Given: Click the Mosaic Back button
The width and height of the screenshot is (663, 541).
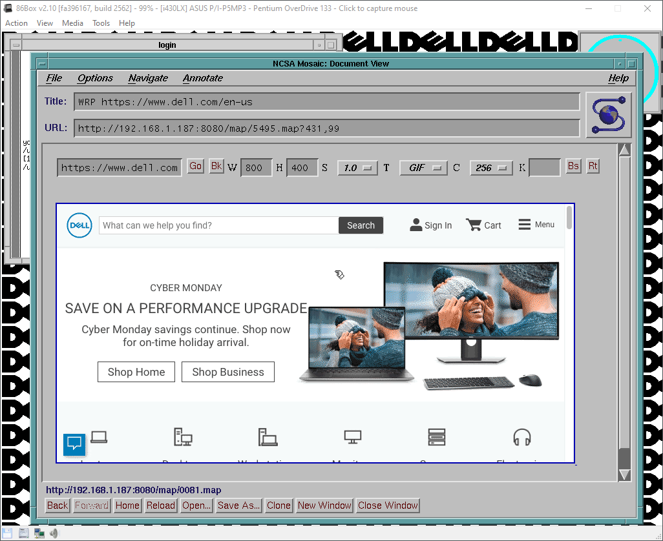Looking at the screenshot, I should (x=58, y=505).
